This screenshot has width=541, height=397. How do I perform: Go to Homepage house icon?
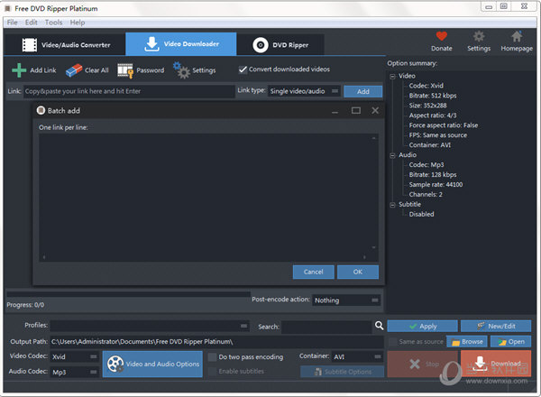pos(517,36)
